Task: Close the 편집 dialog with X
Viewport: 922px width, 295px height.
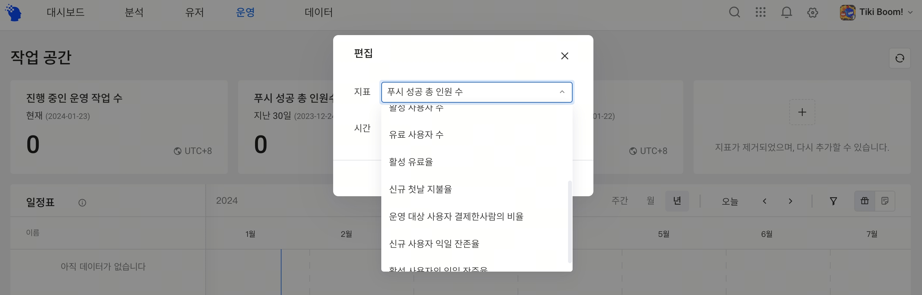Action: click(x=565, y=56)
